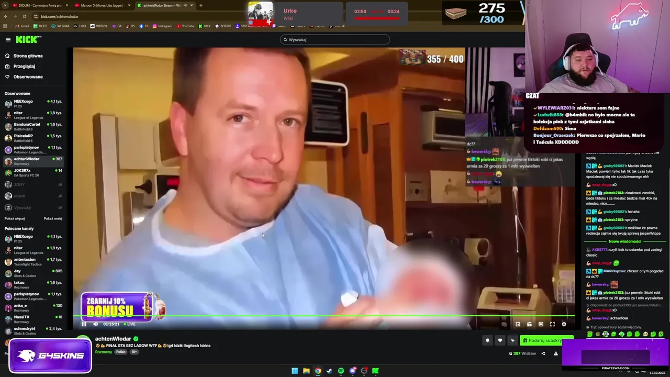Open offline channel ZONY
670x377 pixels.
[x=33, y=184]
